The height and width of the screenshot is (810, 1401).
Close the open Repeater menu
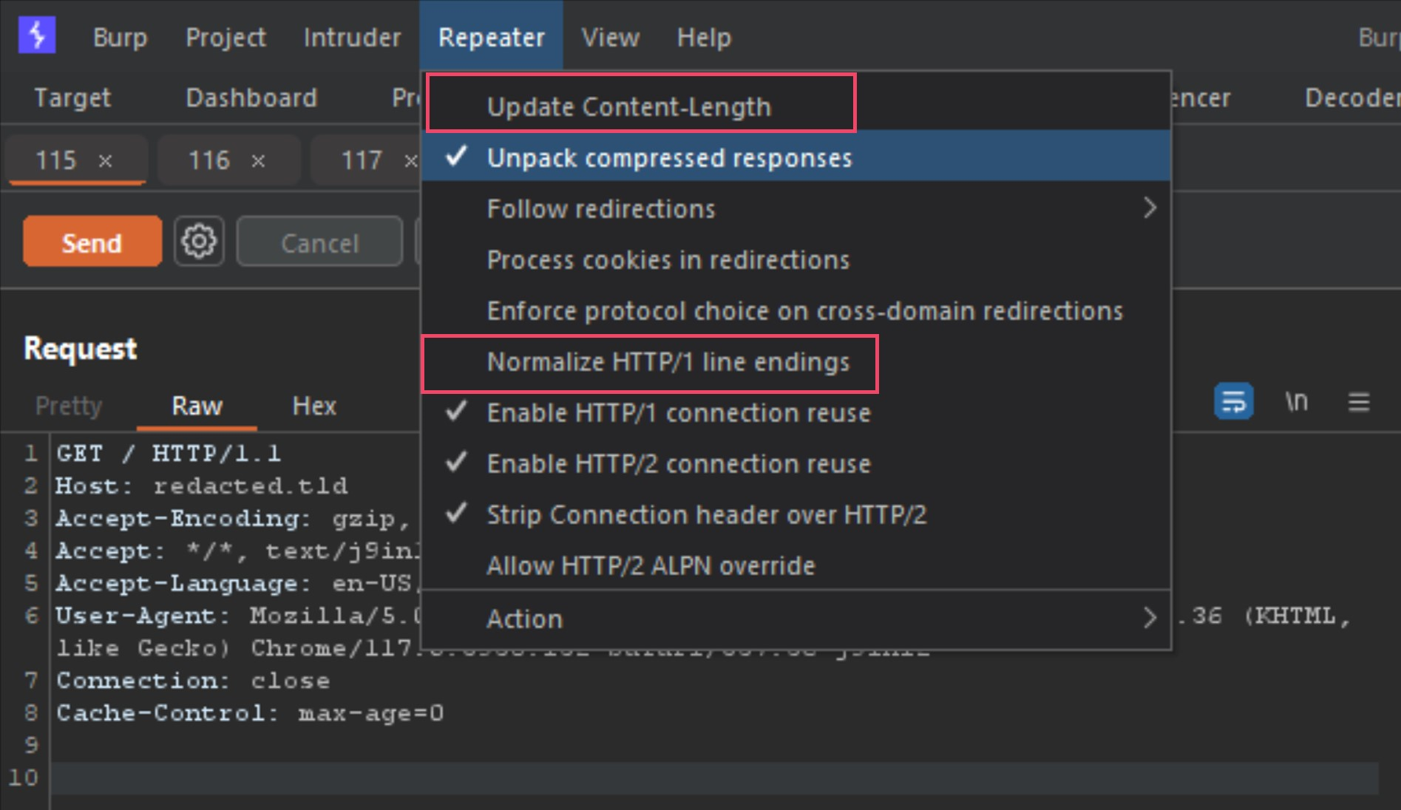click(x=491, y=37)
